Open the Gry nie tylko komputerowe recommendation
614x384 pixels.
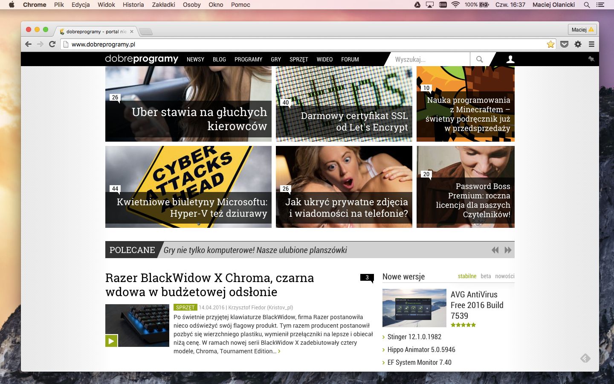point(255,250)
